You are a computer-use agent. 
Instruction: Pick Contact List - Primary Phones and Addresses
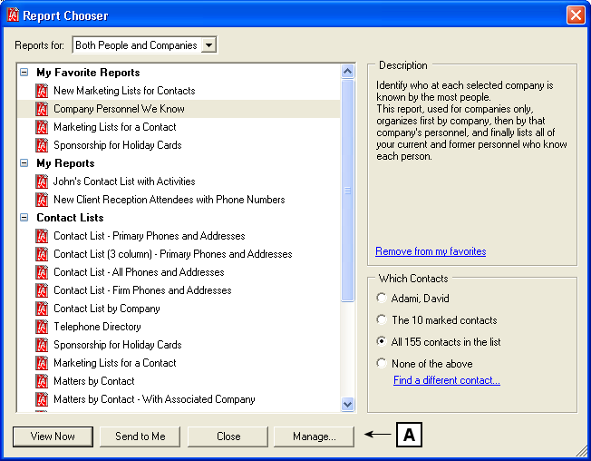pos(150,236)
